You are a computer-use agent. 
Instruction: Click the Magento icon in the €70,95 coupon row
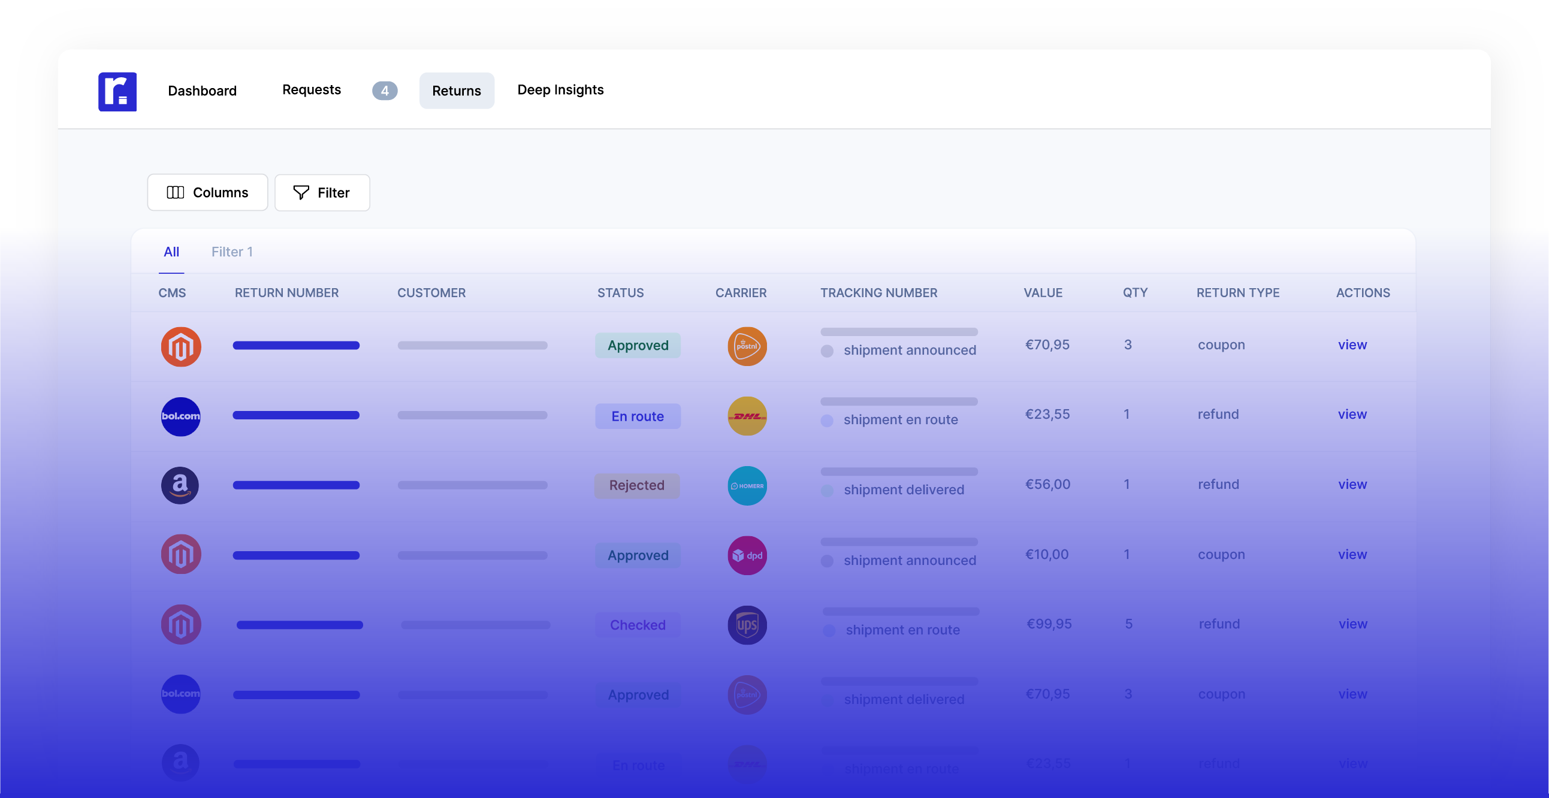point(181,347)
